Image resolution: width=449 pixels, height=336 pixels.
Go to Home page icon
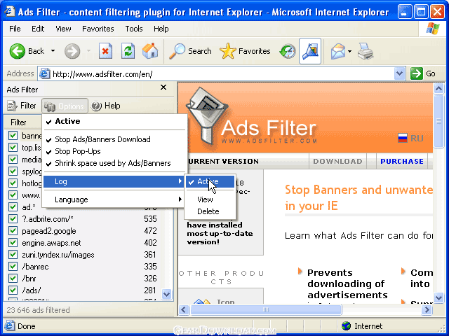149,51
